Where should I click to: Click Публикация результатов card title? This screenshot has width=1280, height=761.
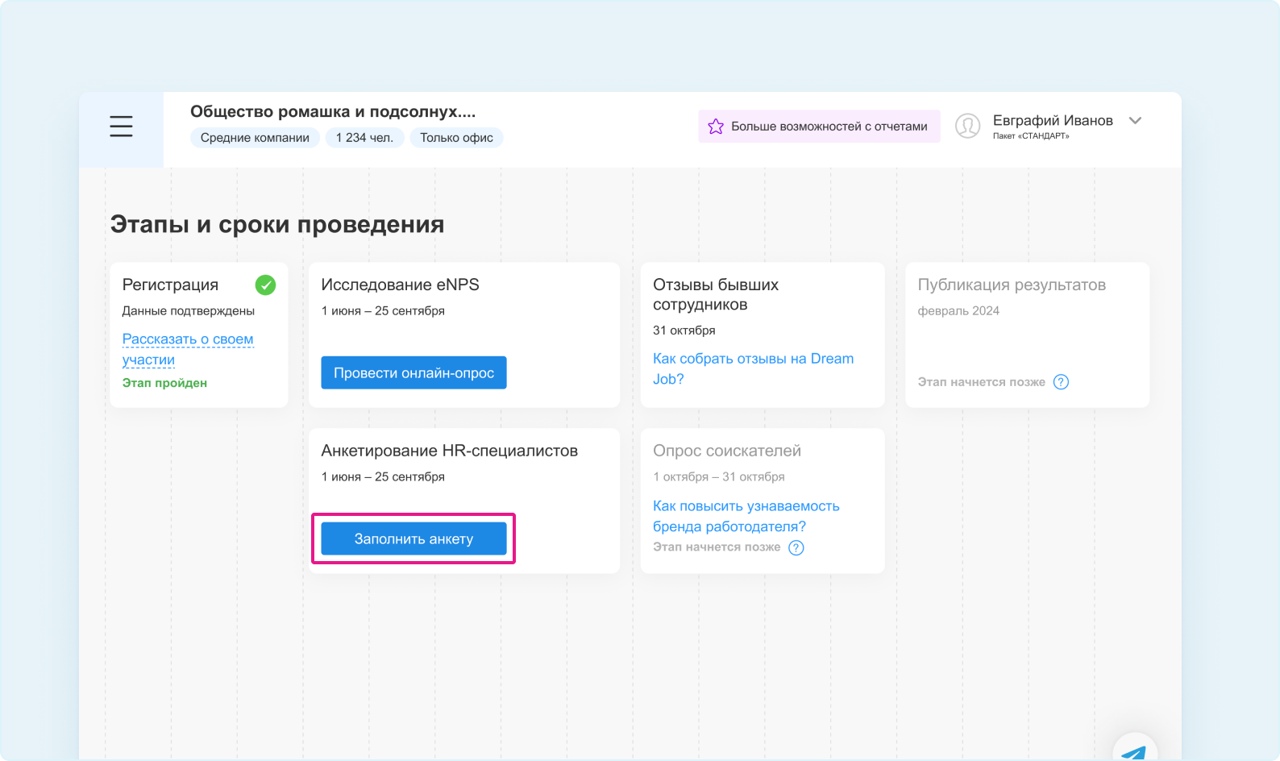[1012, 285]
